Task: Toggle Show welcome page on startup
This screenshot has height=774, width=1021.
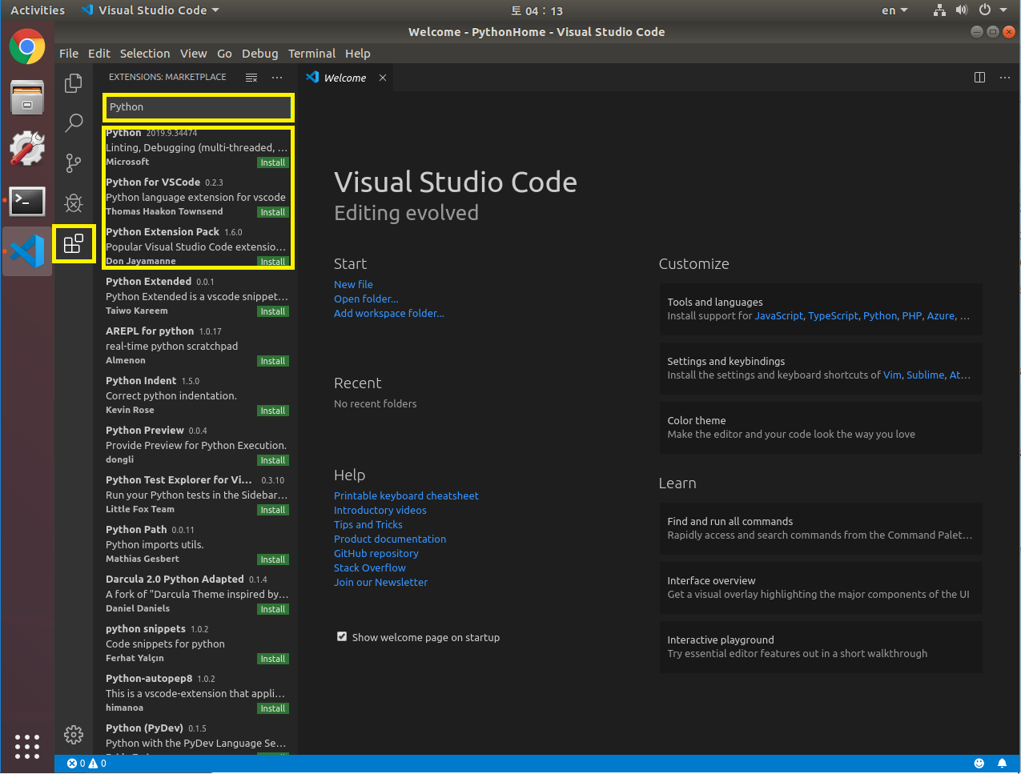Action: [x=342, y=637]
